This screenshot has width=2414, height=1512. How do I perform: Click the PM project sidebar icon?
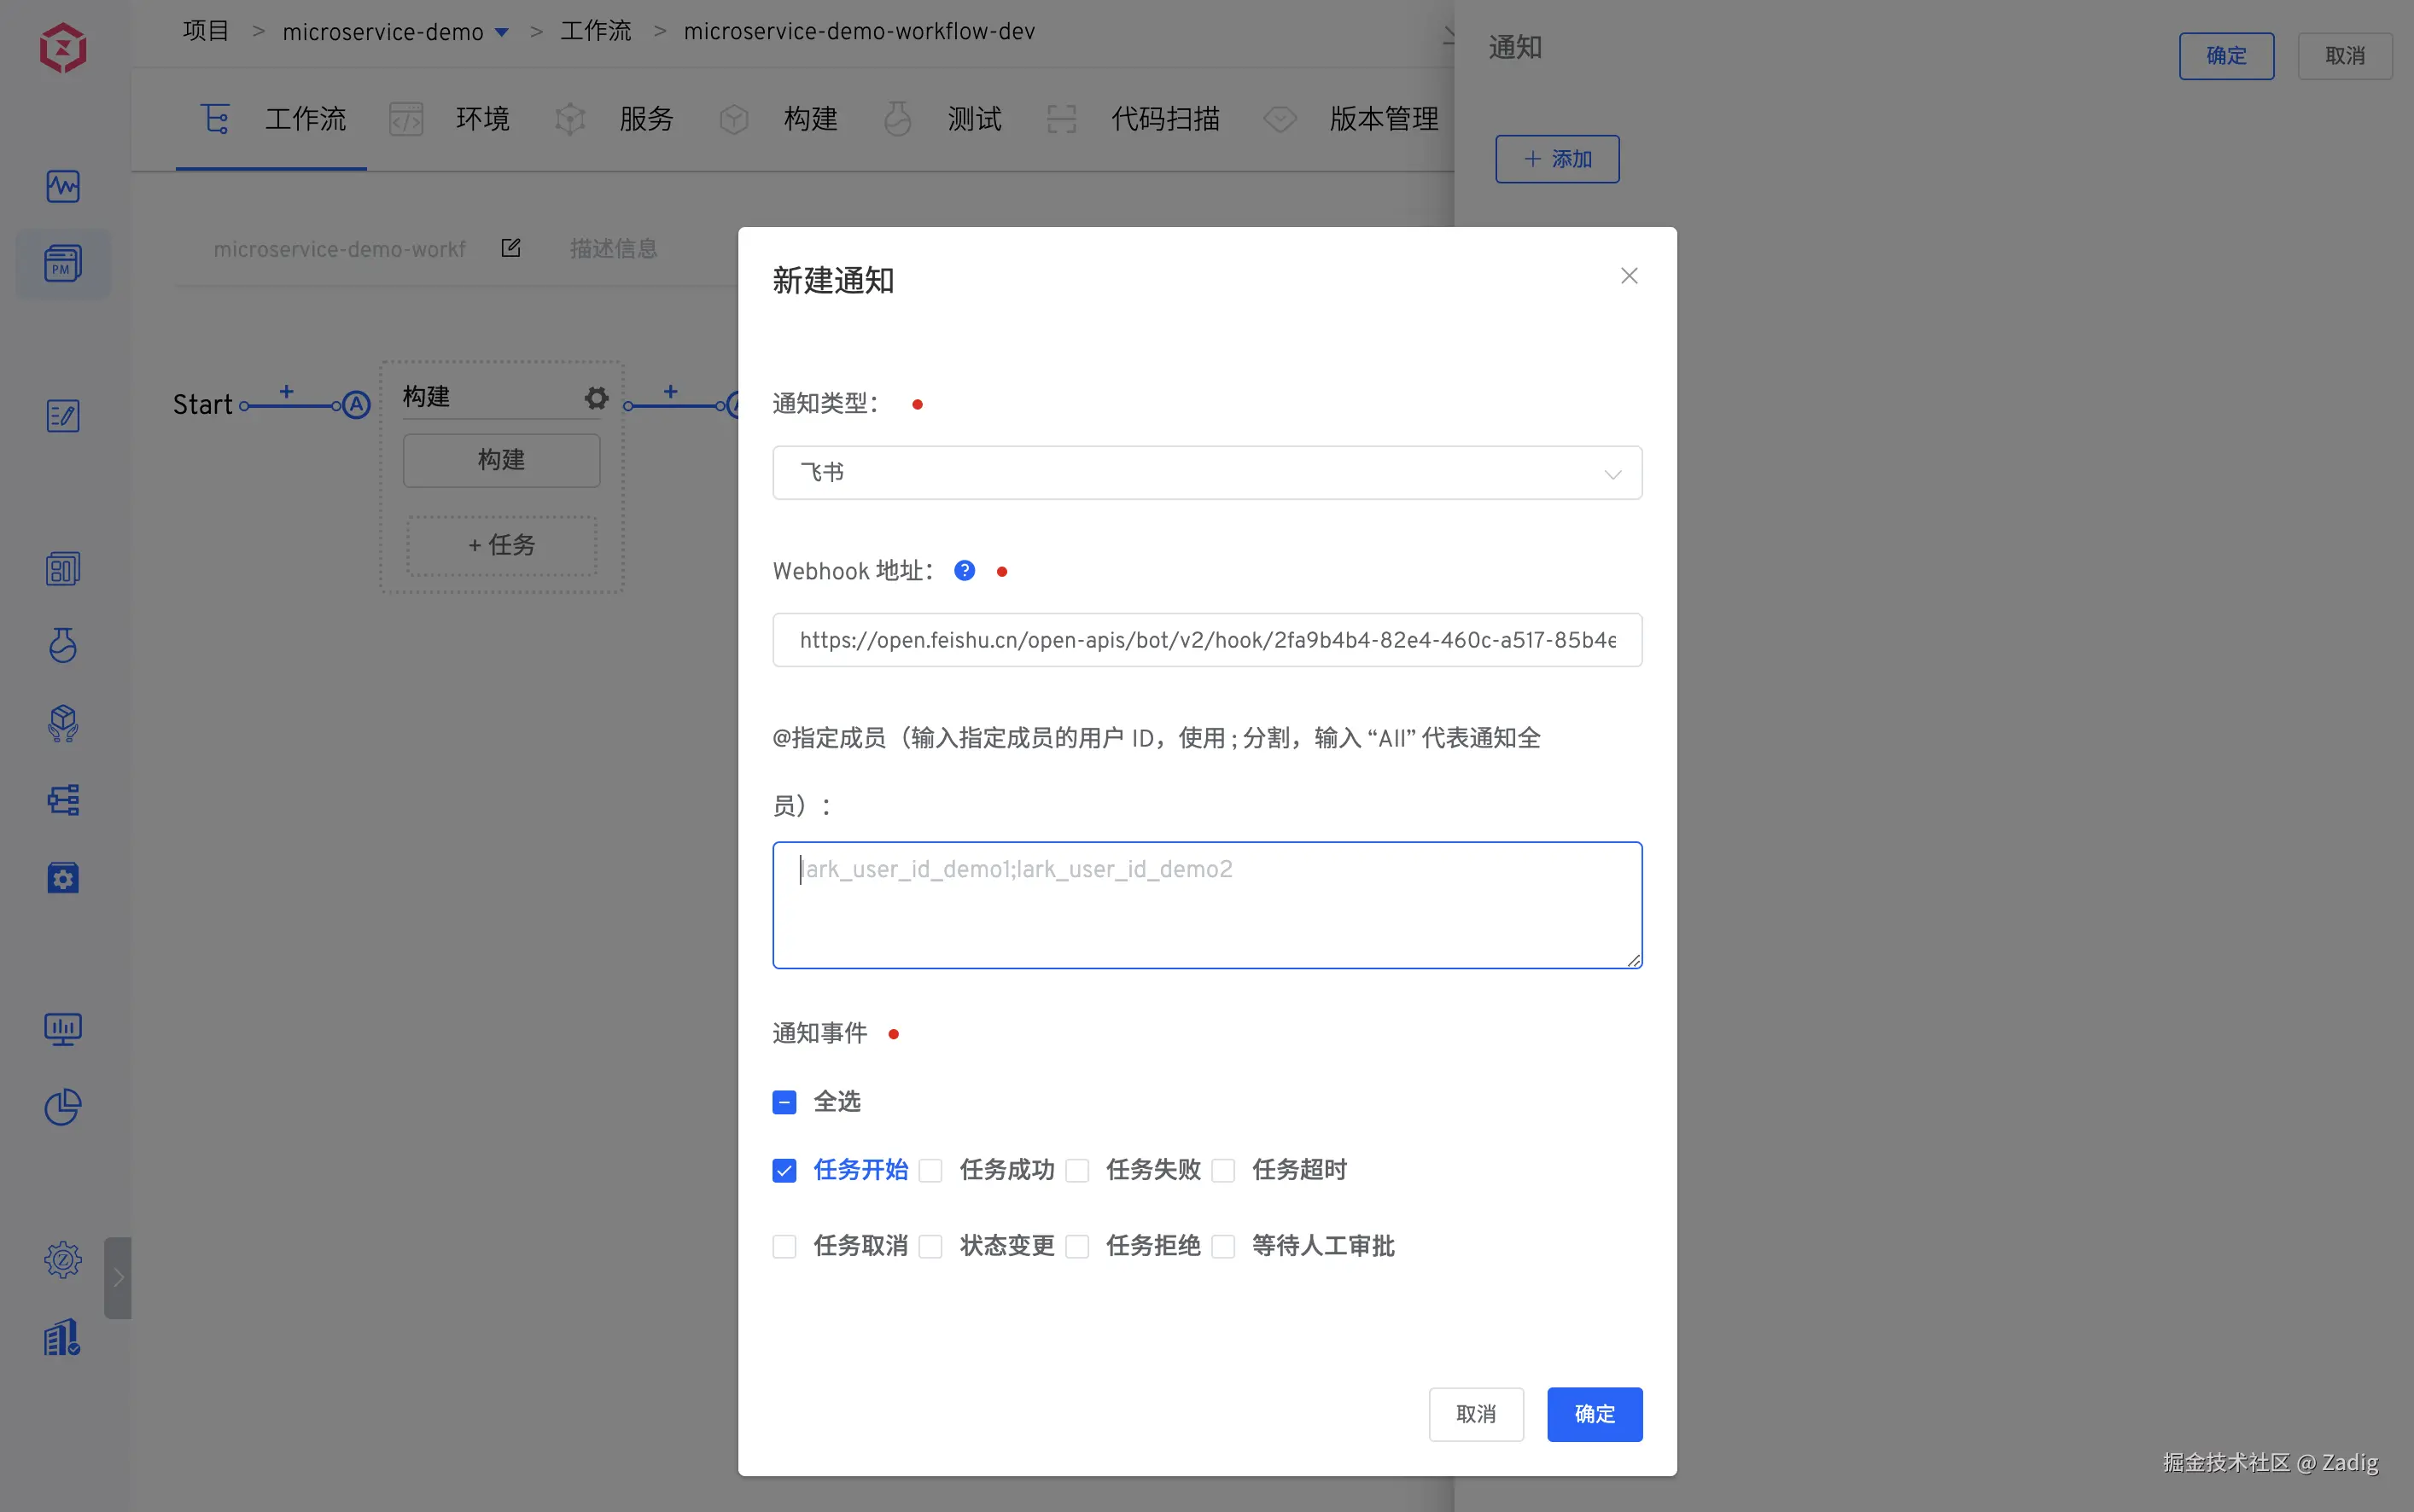pos(63,264)
